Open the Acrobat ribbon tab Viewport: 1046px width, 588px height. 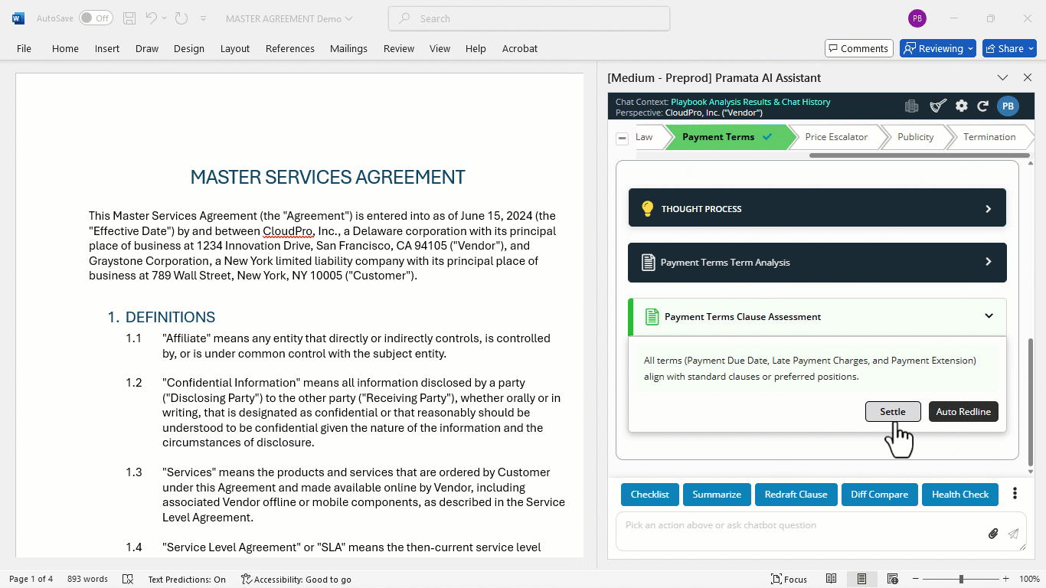pos(520,48)
